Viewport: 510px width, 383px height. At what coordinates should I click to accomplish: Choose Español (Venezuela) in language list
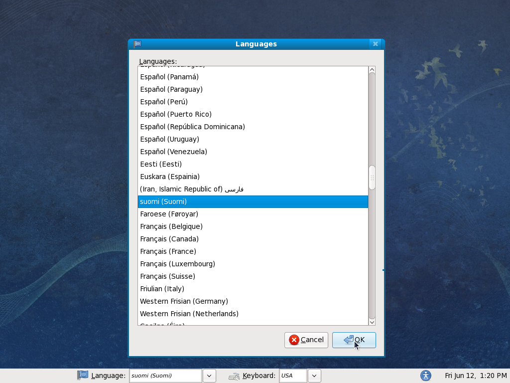click(173, 152)
